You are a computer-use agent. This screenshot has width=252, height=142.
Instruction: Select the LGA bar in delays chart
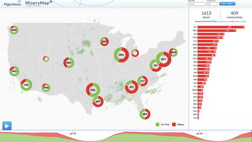(x=207, y=52)
